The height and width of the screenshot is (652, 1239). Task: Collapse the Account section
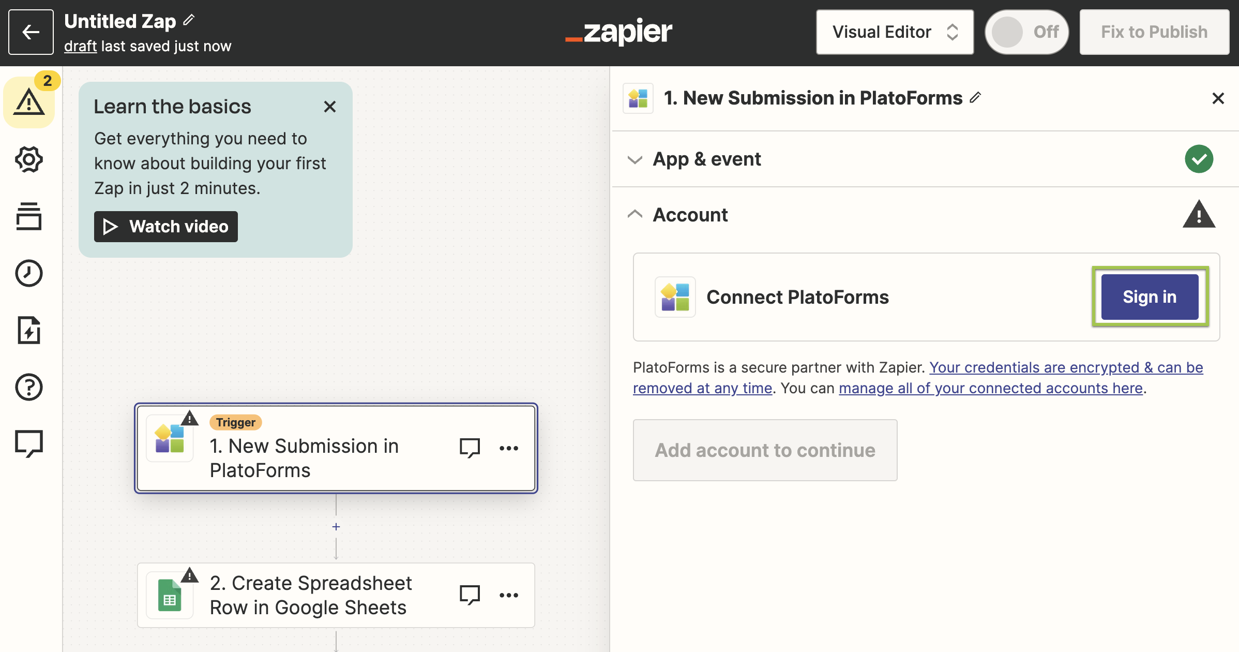pos(690,215)
